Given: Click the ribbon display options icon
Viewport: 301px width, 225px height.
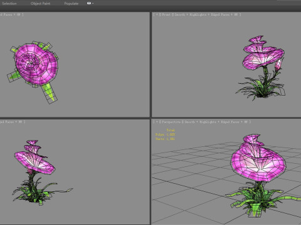Looking at the screenshot, I should [89, 3].
